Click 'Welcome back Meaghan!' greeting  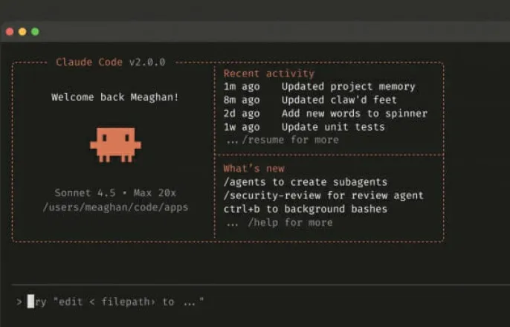(115, 97)
